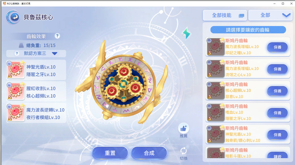Open the 全部 filter dropdown

[x=270, y=15]
